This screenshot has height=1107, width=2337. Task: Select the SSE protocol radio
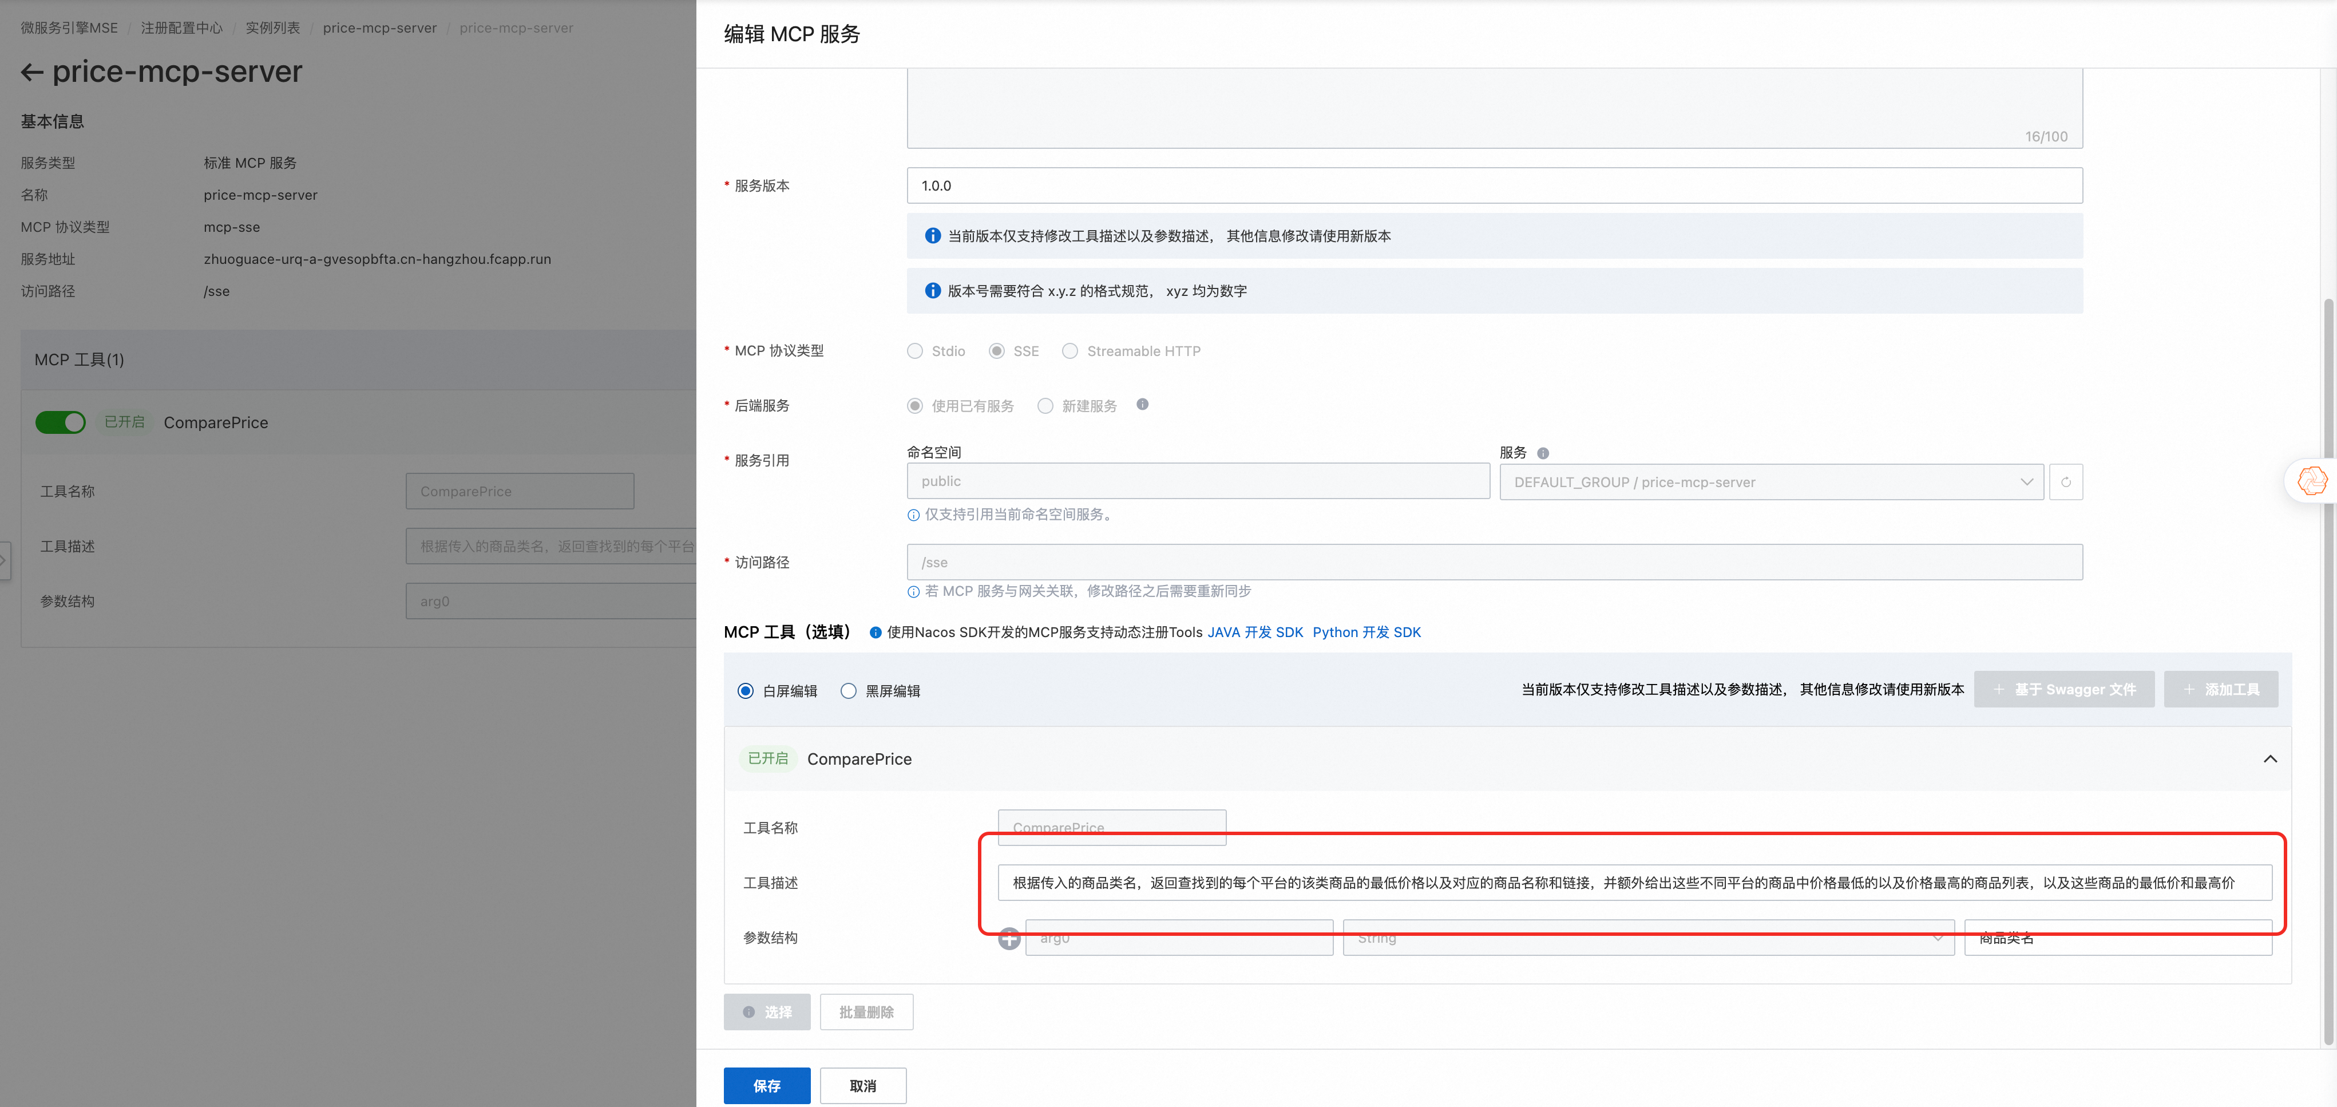point(996,351)
